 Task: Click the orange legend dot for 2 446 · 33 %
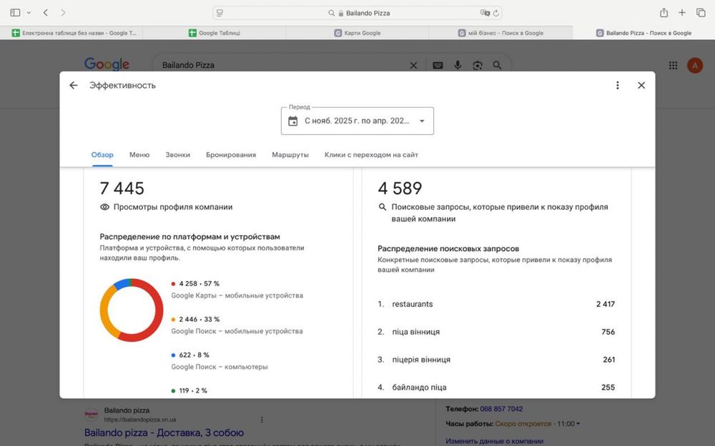click(173, 320)
